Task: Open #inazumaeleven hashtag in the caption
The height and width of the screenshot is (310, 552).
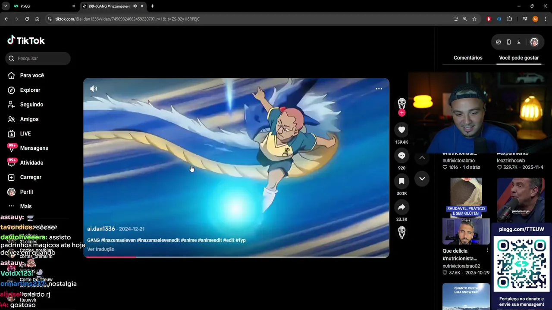Action: (118, 240)
